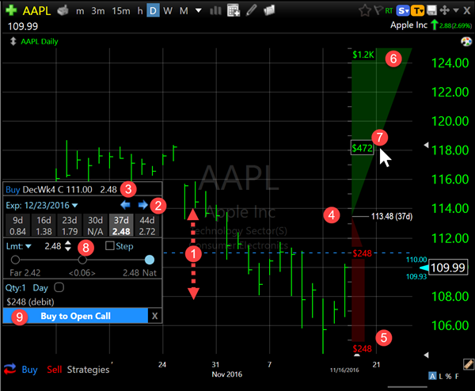This screenshot has width=475, height=391.
Task: Click the printer icon beside the AAPL symbol
Action: click(x=63, y=10)
